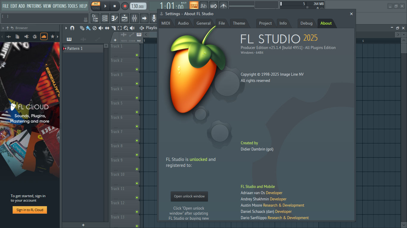
Task: Select the microphone recording icon
Action: [154, 18]
